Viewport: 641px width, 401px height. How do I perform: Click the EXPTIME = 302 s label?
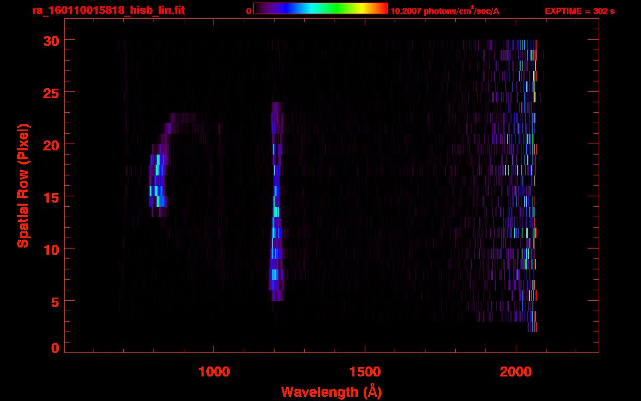pyautogui.click(x=579, y=11)
